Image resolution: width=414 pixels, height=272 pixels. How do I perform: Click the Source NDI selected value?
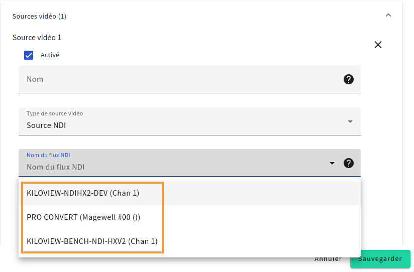46,125
